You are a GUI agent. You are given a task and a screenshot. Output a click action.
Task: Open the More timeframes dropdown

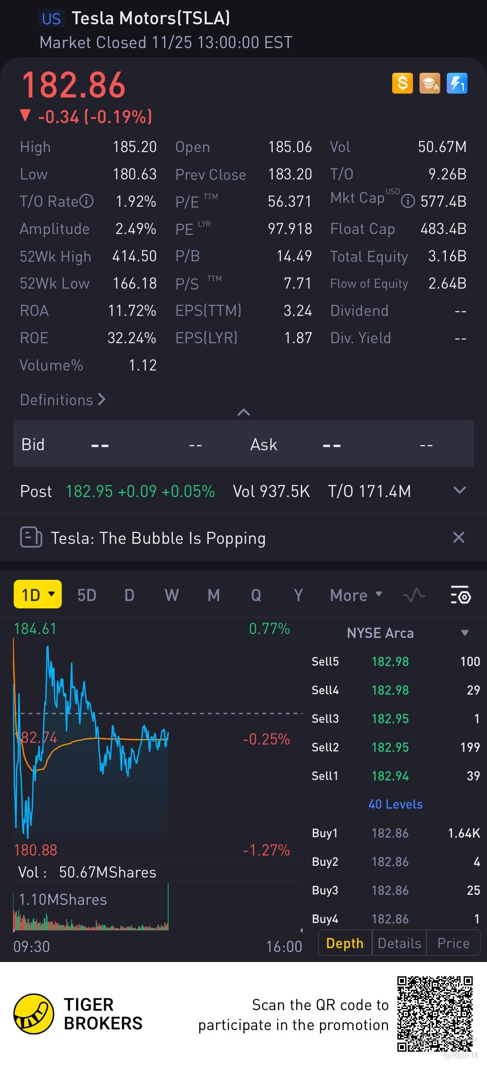coord(356,595)
